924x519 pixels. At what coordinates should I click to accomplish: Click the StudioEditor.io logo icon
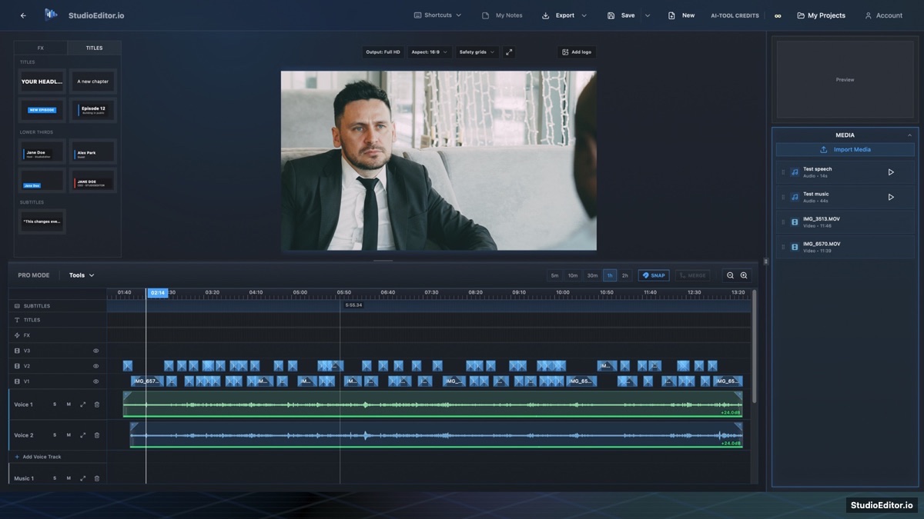51,15
